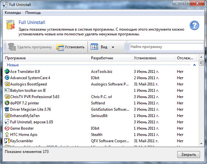The image size is (207, 164).
Task: Click the Установить toolbar button
Action: 70,47
